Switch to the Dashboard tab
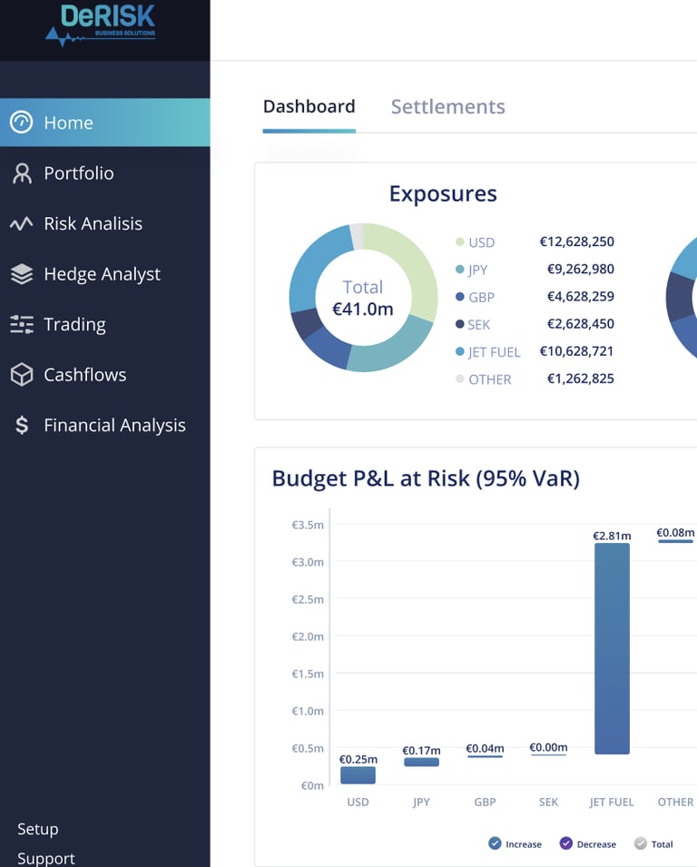This screenshot has height=867, width=697. (x=309, y=106)
